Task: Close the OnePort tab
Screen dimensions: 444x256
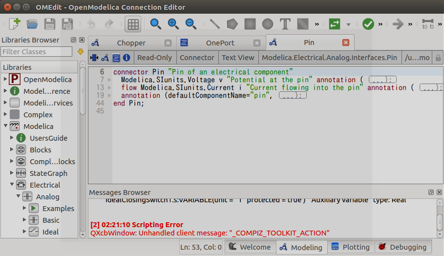Action: [x=257, y=43]
